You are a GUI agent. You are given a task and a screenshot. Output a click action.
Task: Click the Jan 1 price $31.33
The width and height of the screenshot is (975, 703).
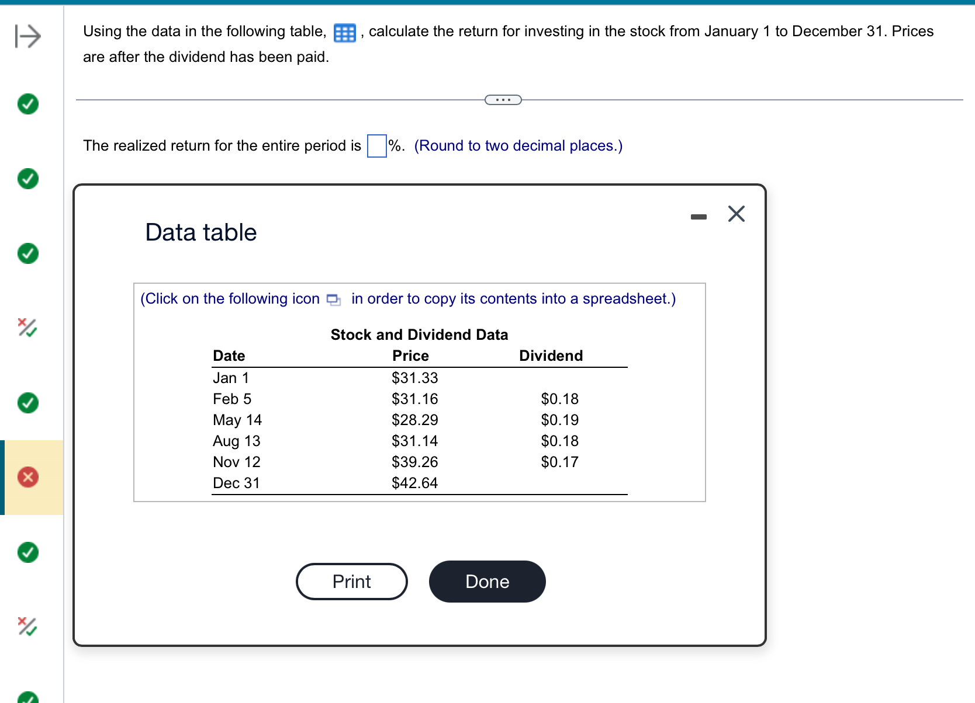415,378
